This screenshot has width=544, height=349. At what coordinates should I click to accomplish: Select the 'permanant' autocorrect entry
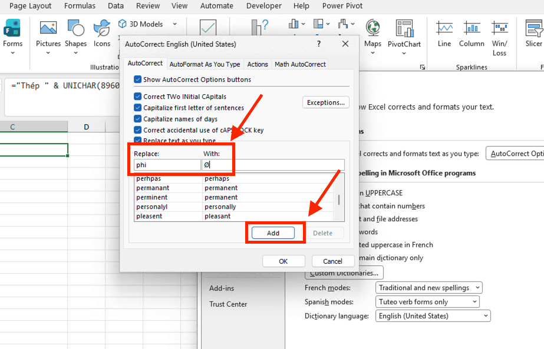pyautogui.click(x=233, y=188)
